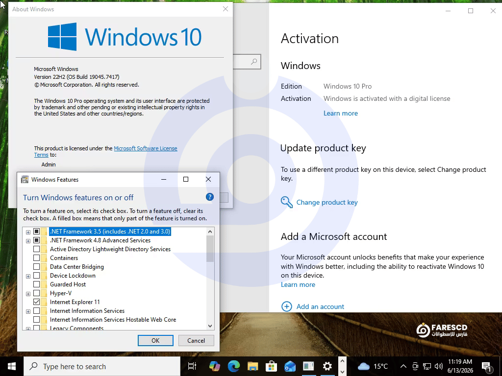Viewport: 502px width, 376px height.
Task: Enable the Device Lockdown checkbox
Action: (x=36, y=275)
